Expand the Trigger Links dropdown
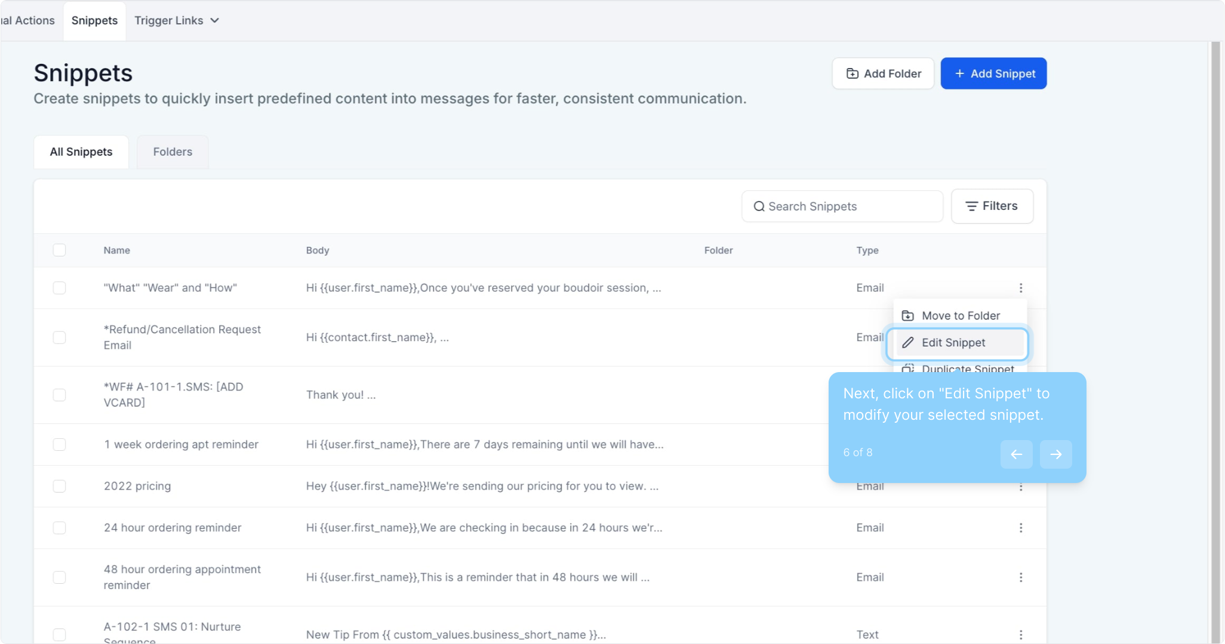 (x=177, y=21)
